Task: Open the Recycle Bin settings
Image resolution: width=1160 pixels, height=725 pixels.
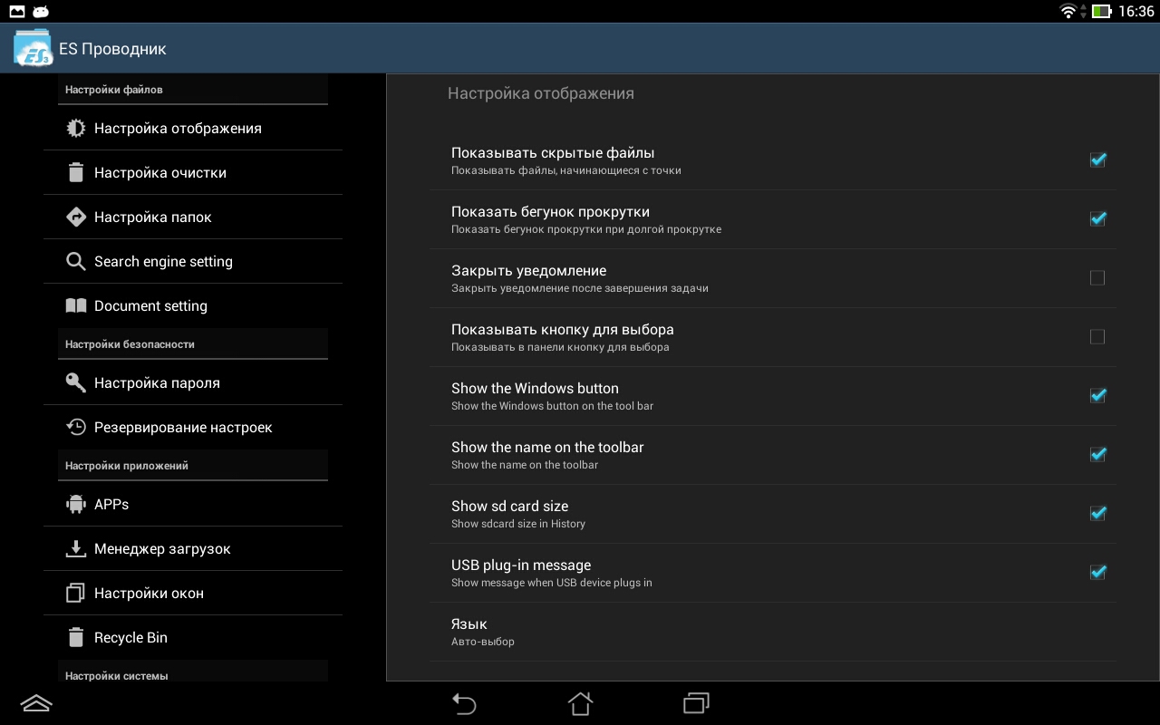Action: click(130, 638)
